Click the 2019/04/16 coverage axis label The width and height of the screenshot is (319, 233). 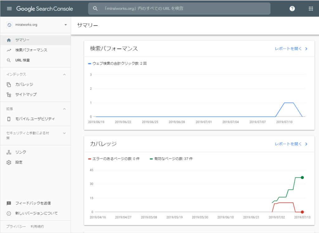click(x=98, y=217)
